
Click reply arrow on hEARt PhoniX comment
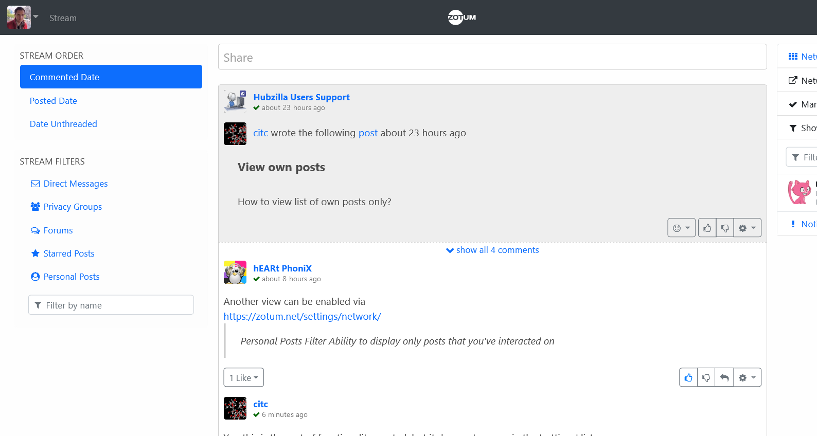(724, 378)
